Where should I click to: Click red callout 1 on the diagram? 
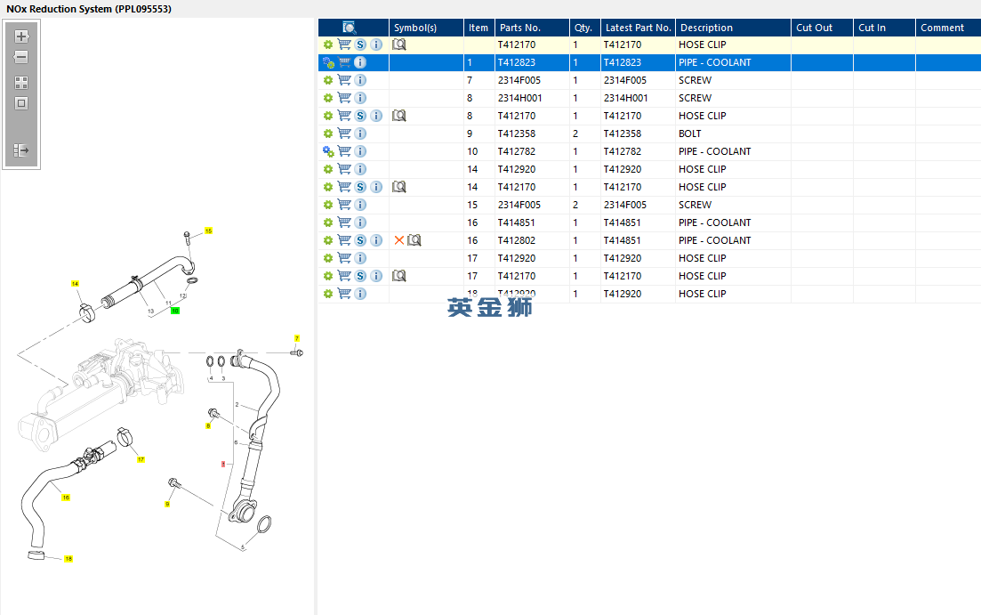pyautogui.click(x=223, y=464)
